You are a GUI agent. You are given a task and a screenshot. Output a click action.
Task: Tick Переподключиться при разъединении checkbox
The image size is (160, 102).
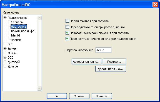click(x=67, y=27)
